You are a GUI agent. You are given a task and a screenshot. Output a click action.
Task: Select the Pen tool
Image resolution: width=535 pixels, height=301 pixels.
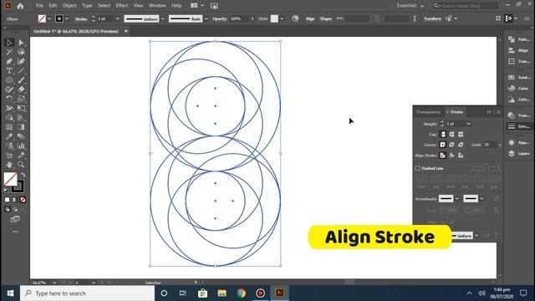tap(9, 61)
